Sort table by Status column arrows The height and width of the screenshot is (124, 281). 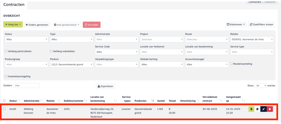tap(19, 101)
